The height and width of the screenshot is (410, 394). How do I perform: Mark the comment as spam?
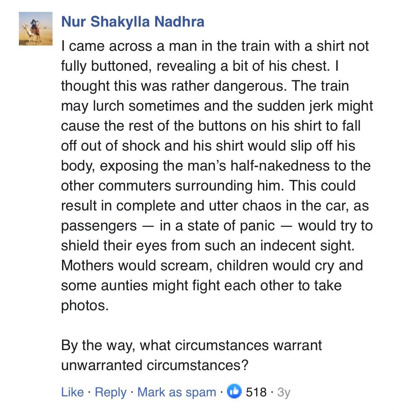click(x=177, y=392)
